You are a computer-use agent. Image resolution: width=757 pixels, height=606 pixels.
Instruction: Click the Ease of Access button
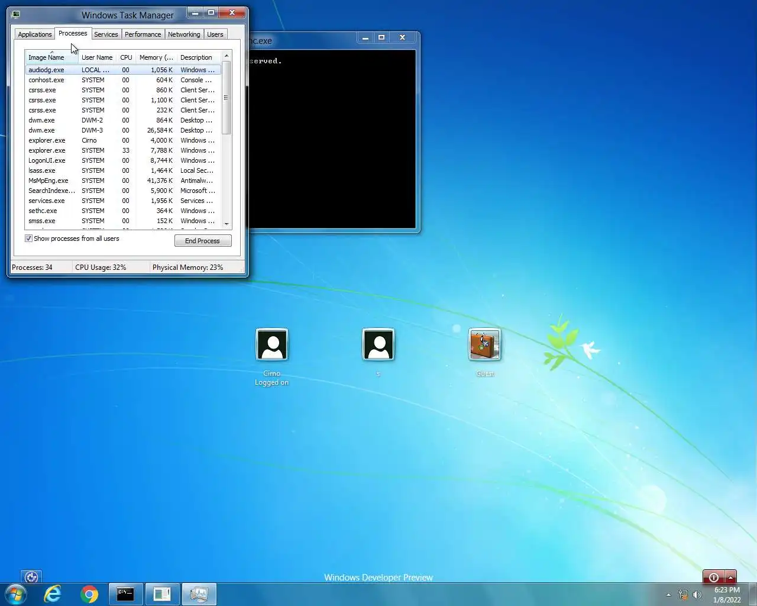click(31, 576)
